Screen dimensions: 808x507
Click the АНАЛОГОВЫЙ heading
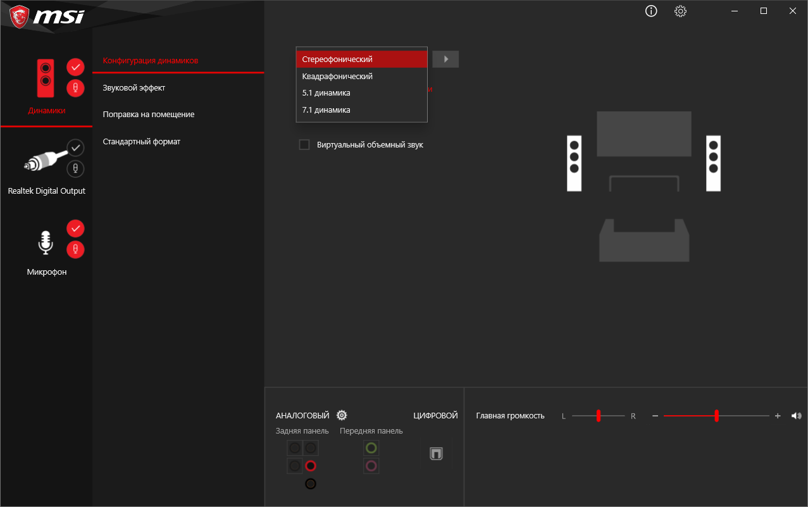point(302,416)
